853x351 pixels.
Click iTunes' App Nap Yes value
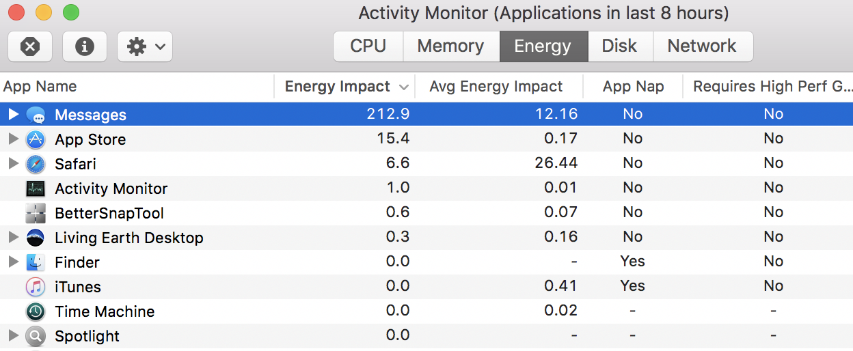[x=633, y=286]
